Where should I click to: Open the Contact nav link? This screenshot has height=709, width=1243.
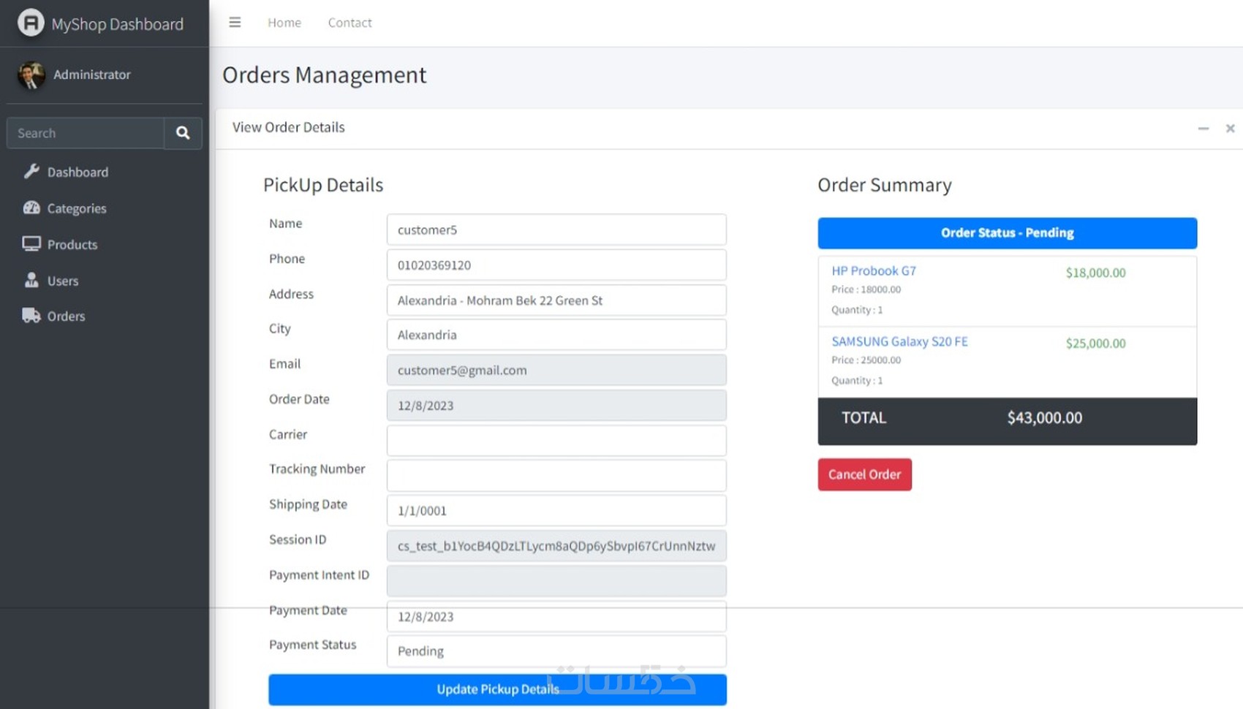tap(350, 23)
